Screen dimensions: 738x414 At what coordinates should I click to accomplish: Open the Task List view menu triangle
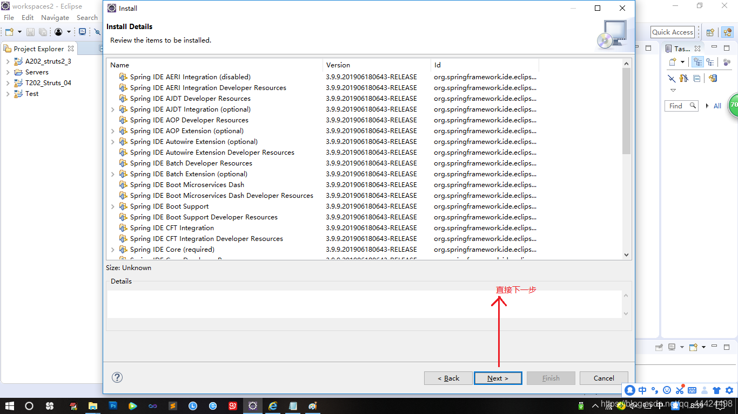673,91
